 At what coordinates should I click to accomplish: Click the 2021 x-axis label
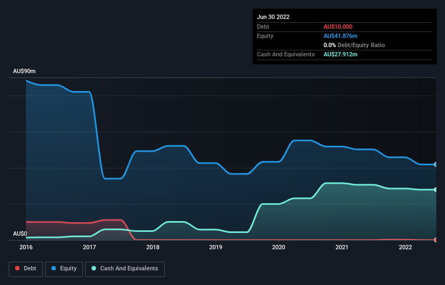click(x=342, y=247)
